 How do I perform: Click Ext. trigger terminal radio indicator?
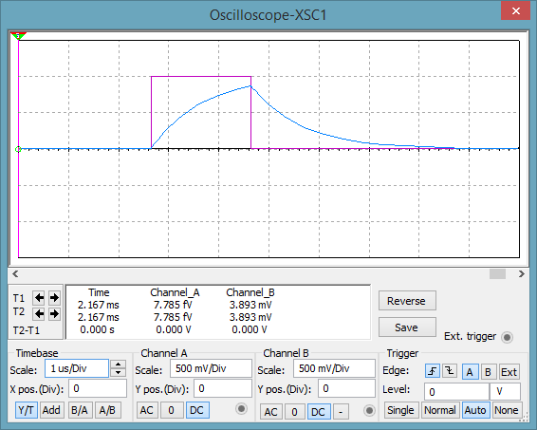(508, 337)
